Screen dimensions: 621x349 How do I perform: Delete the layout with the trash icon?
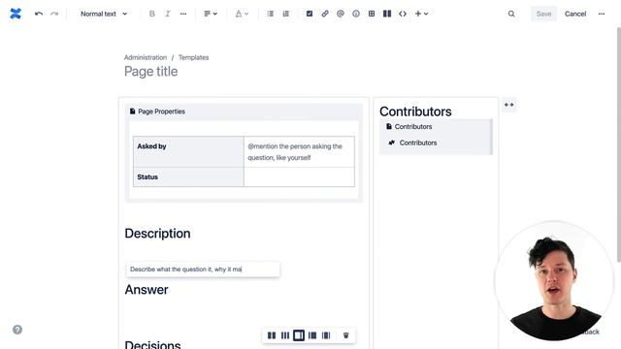pos(345,335)
